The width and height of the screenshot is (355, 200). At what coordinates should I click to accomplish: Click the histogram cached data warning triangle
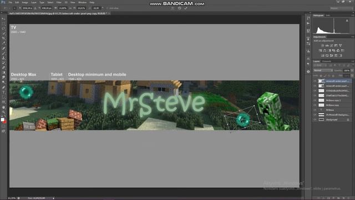(347, 21)
